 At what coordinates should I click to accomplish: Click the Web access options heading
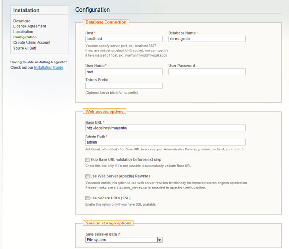(105, 112)
